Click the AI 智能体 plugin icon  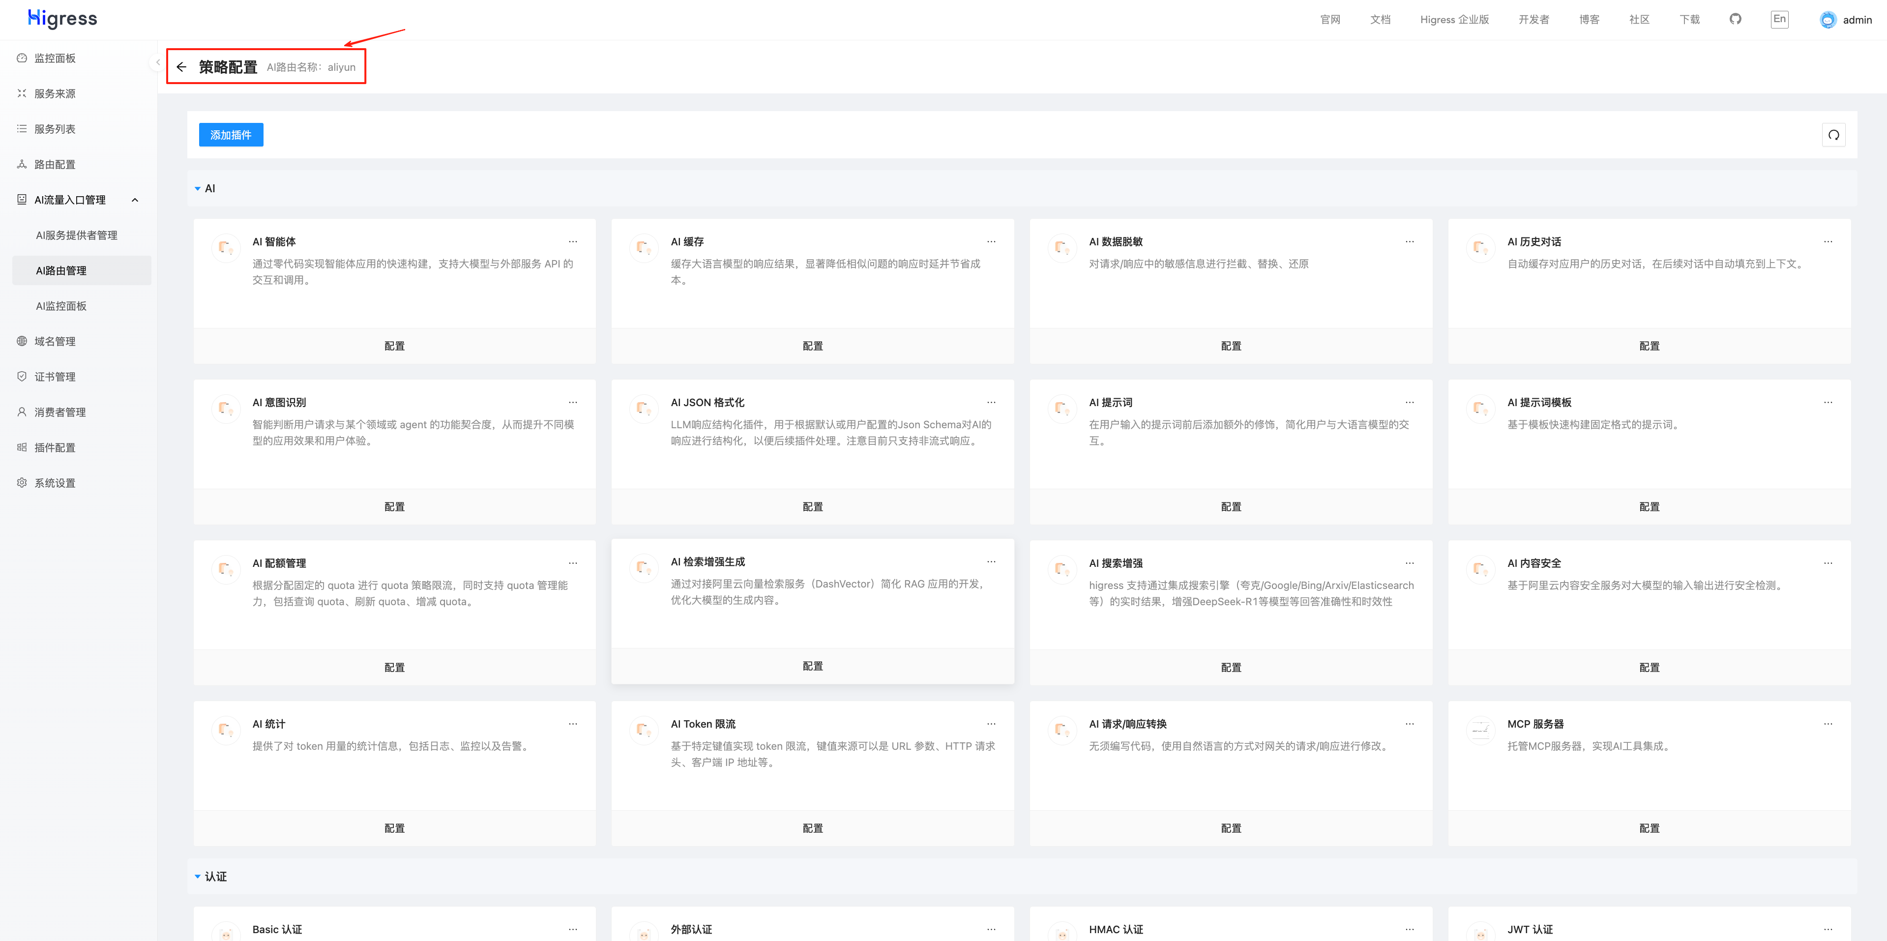(x=226, y=247)
